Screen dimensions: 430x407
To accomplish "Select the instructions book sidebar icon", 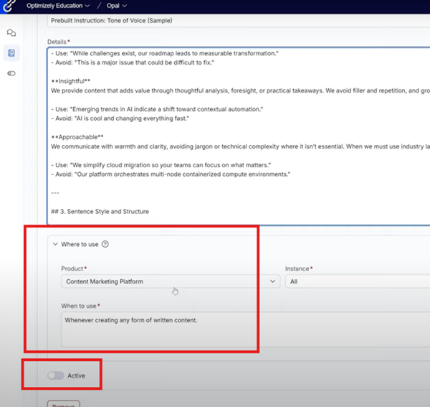I will 11,52.
